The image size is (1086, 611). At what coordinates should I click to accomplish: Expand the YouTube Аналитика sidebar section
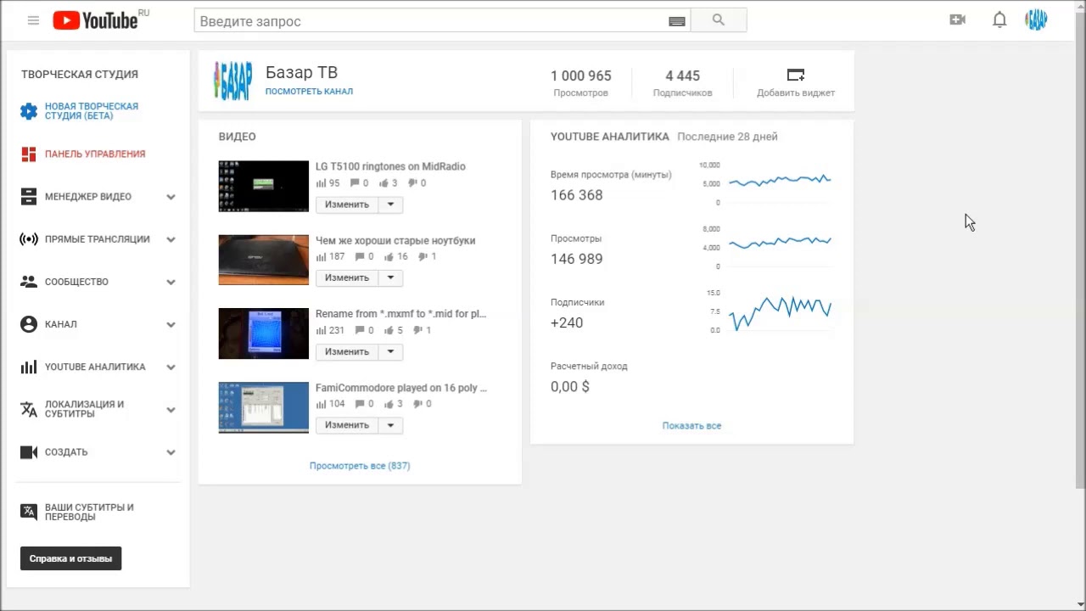pyautogui.click(x=171, y=367)
